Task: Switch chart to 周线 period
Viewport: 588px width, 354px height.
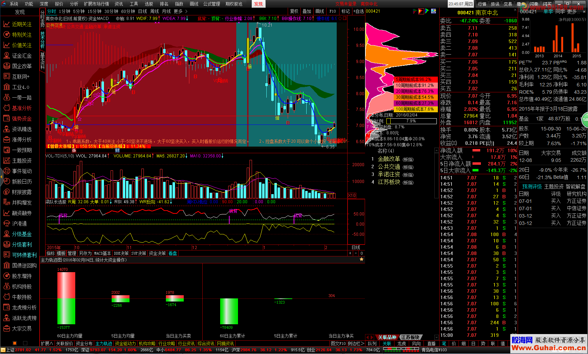Action: (x=154, y=11)
